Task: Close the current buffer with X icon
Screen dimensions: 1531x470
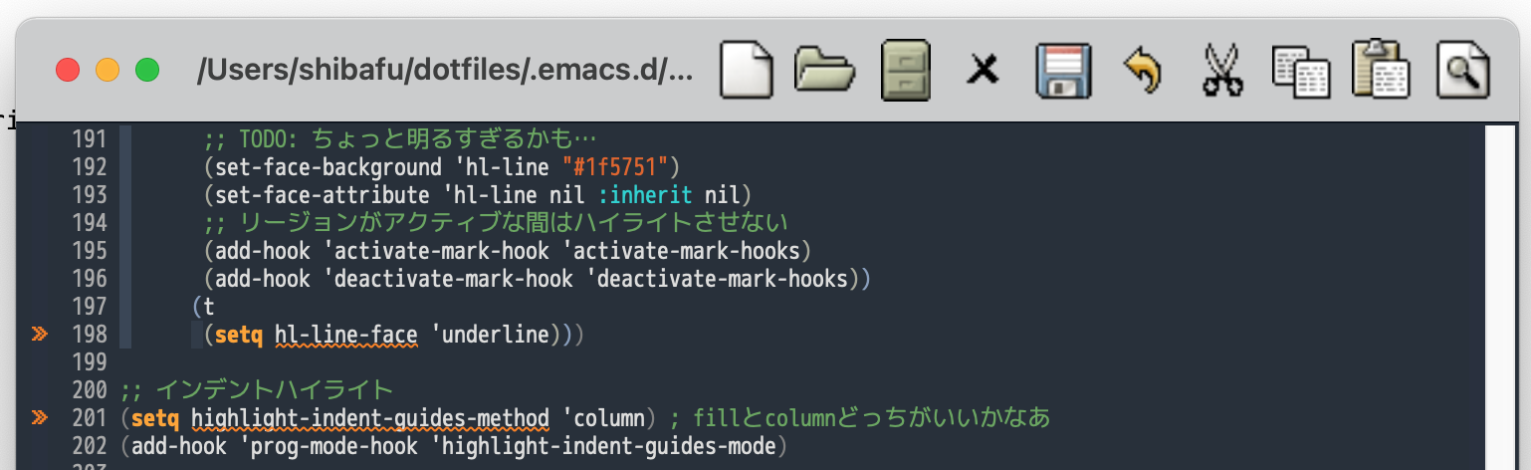Action: (x=984, y=71)
